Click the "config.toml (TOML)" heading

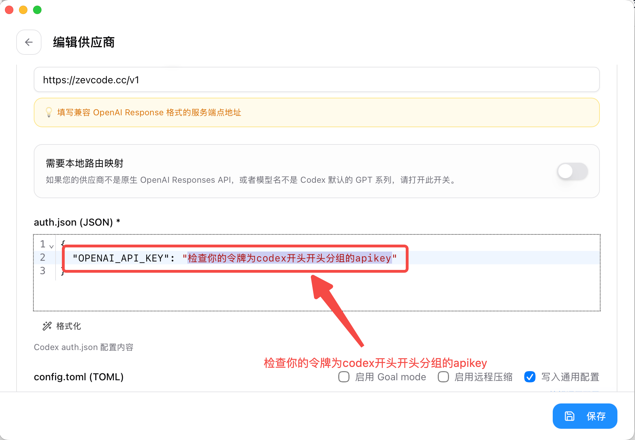pos(79,377)
